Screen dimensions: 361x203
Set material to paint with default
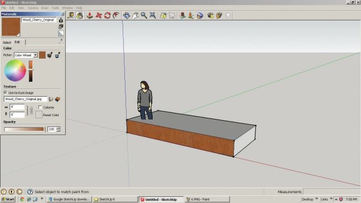tap(61, 34)
